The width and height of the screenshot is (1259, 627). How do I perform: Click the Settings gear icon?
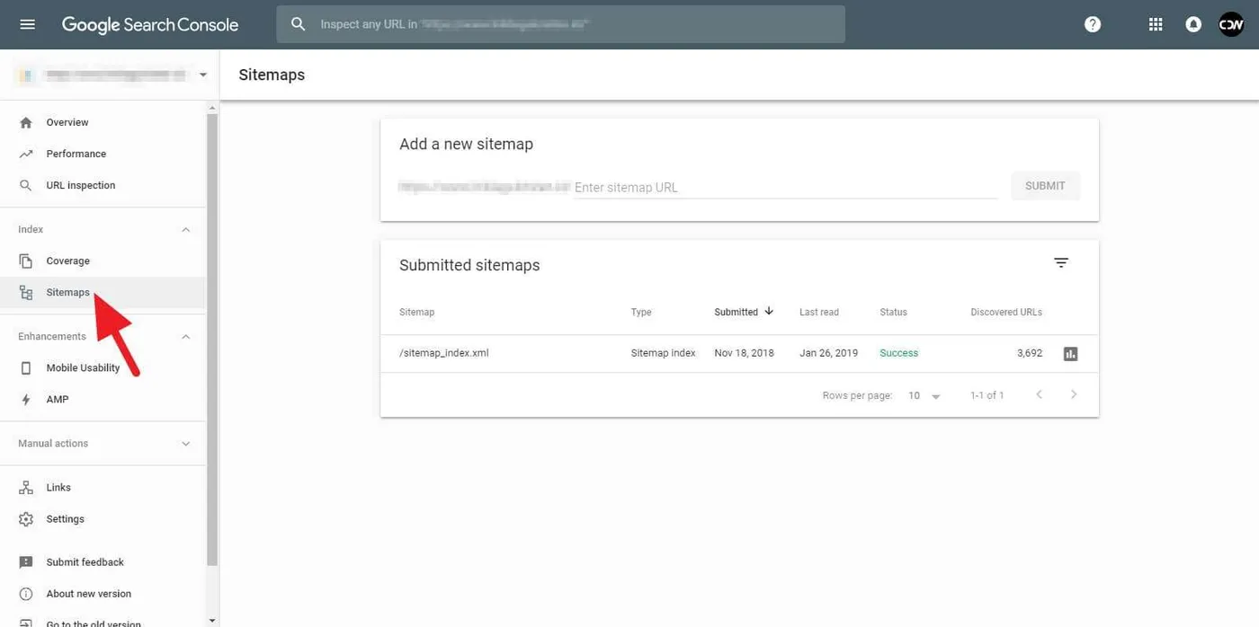click(x=26, y=518)
